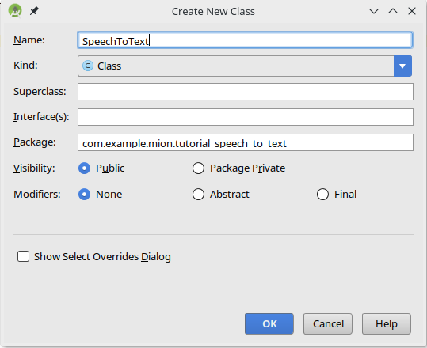Select Public visibility radio button

(84, 168)
